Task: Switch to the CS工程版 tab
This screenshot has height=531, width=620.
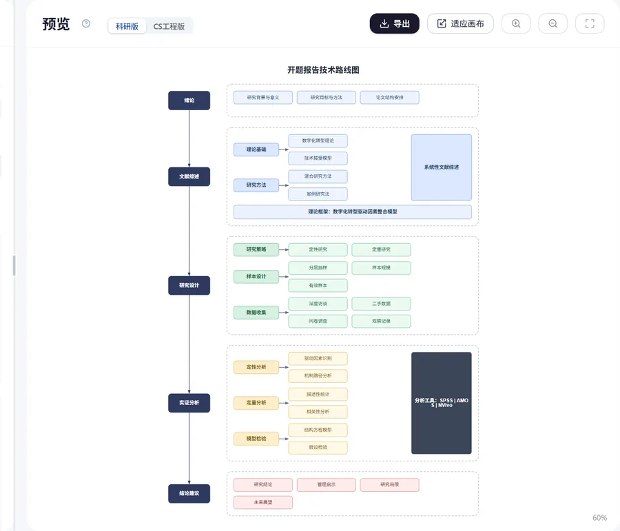Action: point(169,26)
